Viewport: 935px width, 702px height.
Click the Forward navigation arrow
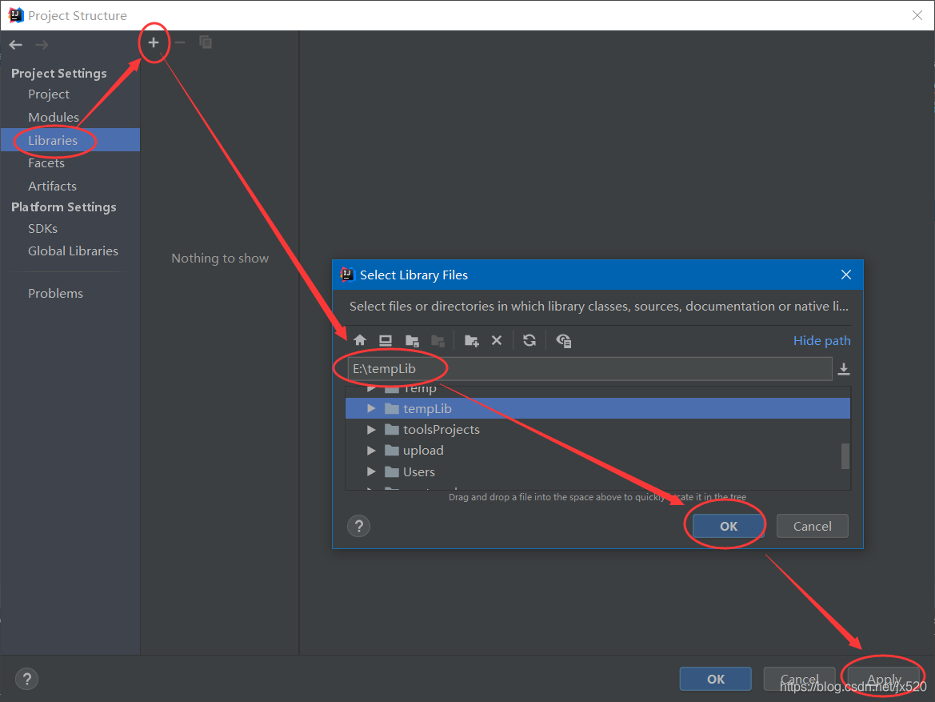(42, 45)
